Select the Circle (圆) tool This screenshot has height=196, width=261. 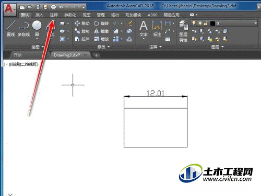(x=37, y=28)
